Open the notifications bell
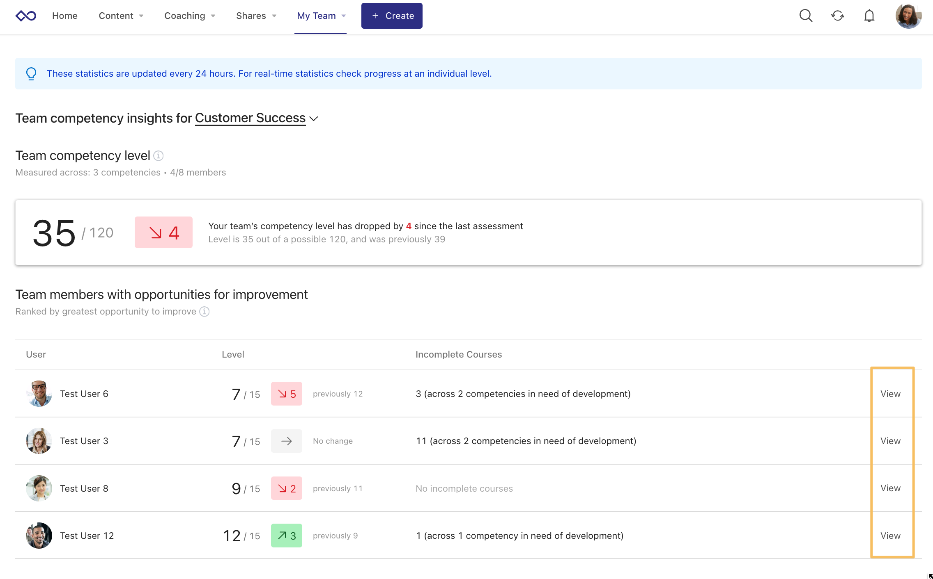Image resolution: width=933 pixels, height=579 pixels. [x=869, y=16]
